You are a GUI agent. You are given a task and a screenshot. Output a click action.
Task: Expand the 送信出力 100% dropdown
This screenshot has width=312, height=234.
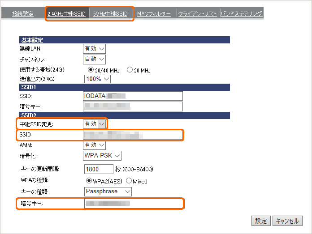tap(97, 79)
